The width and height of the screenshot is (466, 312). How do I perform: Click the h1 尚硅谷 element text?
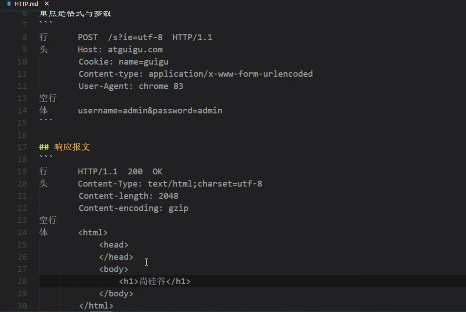[x=154, y=281]
